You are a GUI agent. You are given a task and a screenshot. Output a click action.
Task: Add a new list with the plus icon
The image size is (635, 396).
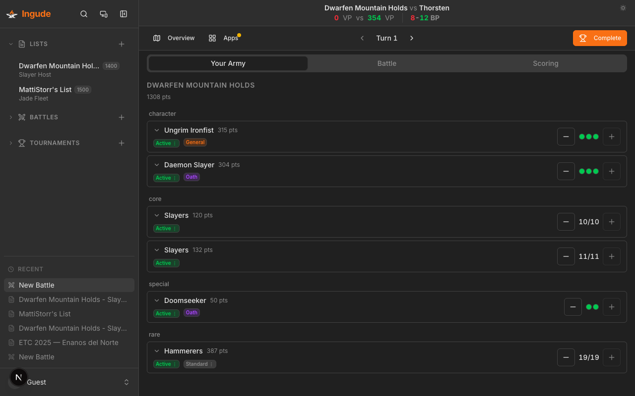[122, 44]
